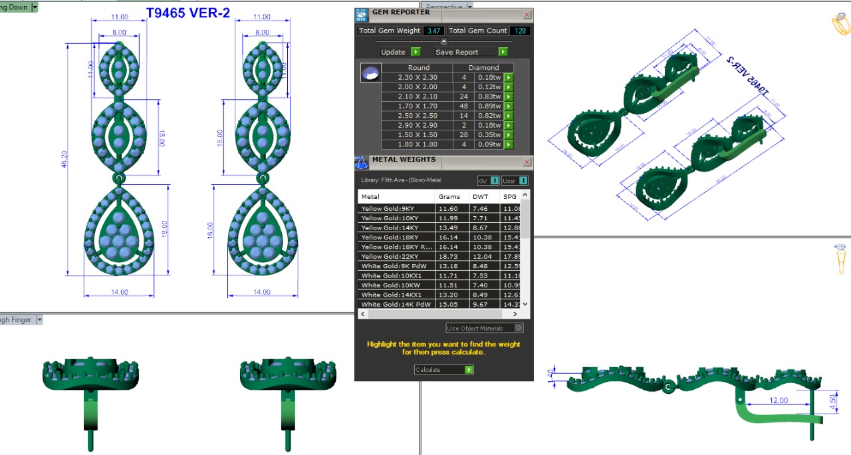The height and width of the screenshot is (455, 851).
Task: Click the metal list scroll-down arrow
Action: (525, 304)
